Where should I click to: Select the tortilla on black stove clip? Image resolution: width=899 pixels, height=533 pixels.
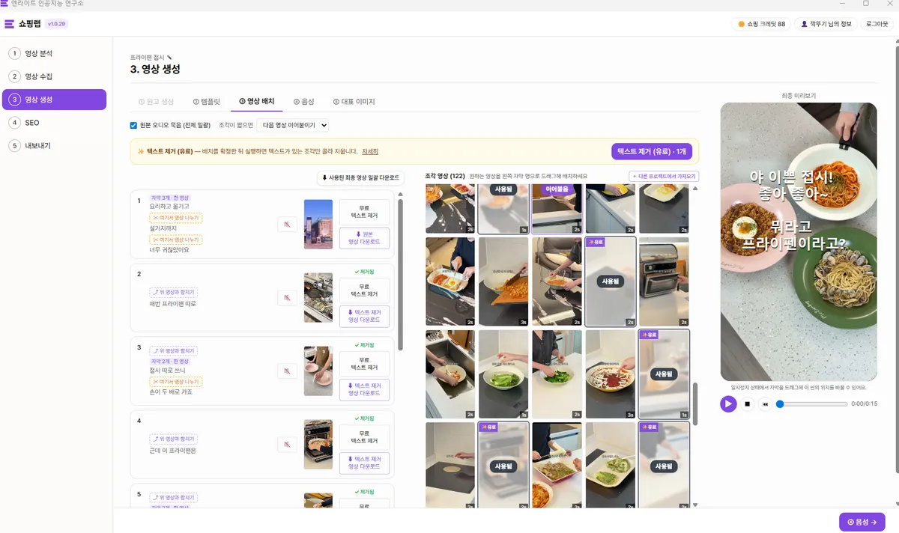(x=450, y=466)
